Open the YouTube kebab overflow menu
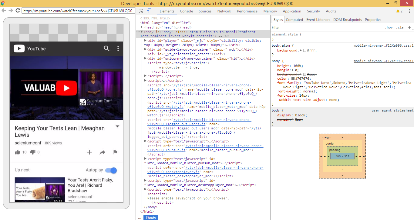 pos(118,48)
